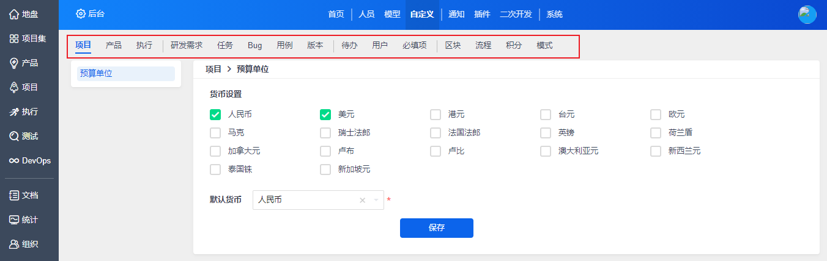Switch to the 研发需求 tab
The height and width of the screenshot is (261, 827).
(187, 45)
